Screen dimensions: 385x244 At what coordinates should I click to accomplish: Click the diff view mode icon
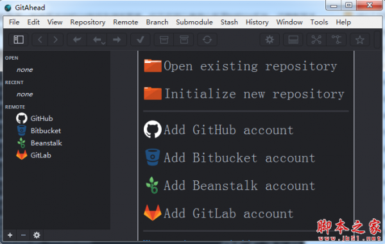tap(316, 40)
